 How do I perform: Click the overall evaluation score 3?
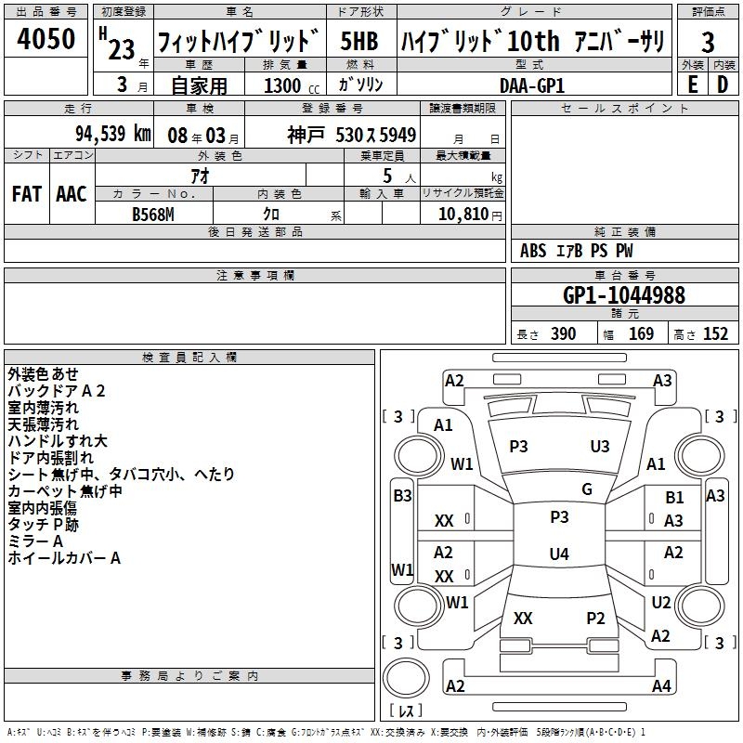tap(708, 42)
